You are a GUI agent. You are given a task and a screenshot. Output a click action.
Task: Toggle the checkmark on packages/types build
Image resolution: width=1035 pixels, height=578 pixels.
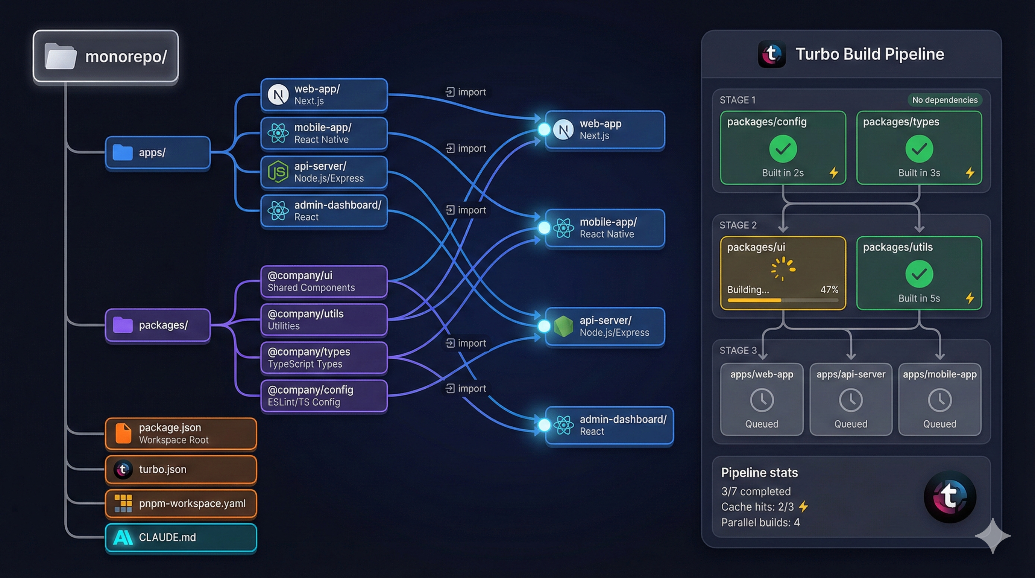[919, 148]
